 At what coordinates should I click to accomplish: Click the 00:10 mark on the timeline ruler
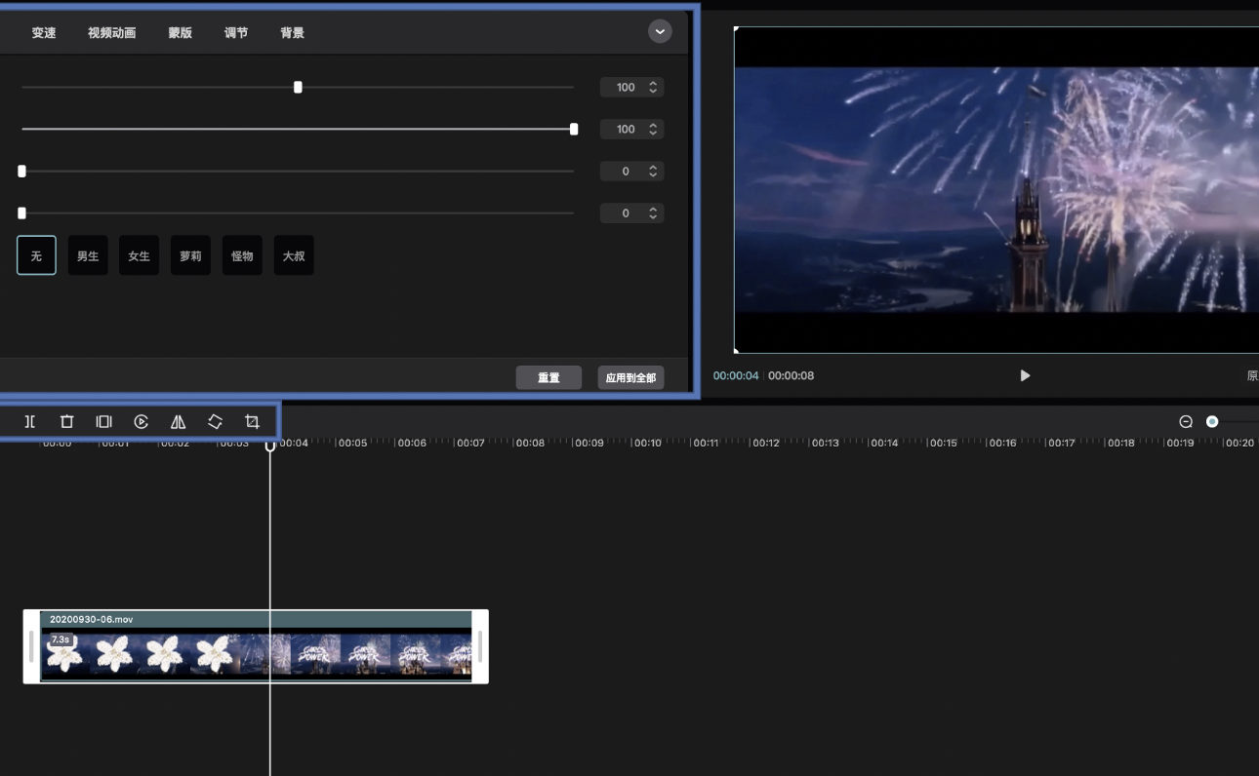pyautogui.click(x=647, y=443)
